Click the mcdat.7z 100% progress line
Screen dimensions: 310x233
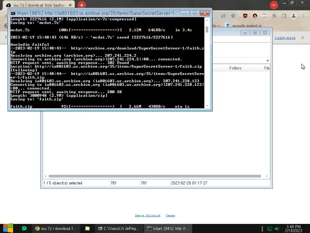coord(101,30)
